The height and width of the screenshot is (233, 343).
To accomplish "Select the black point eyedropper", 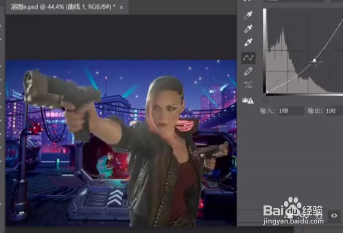I will pos(248,15).
